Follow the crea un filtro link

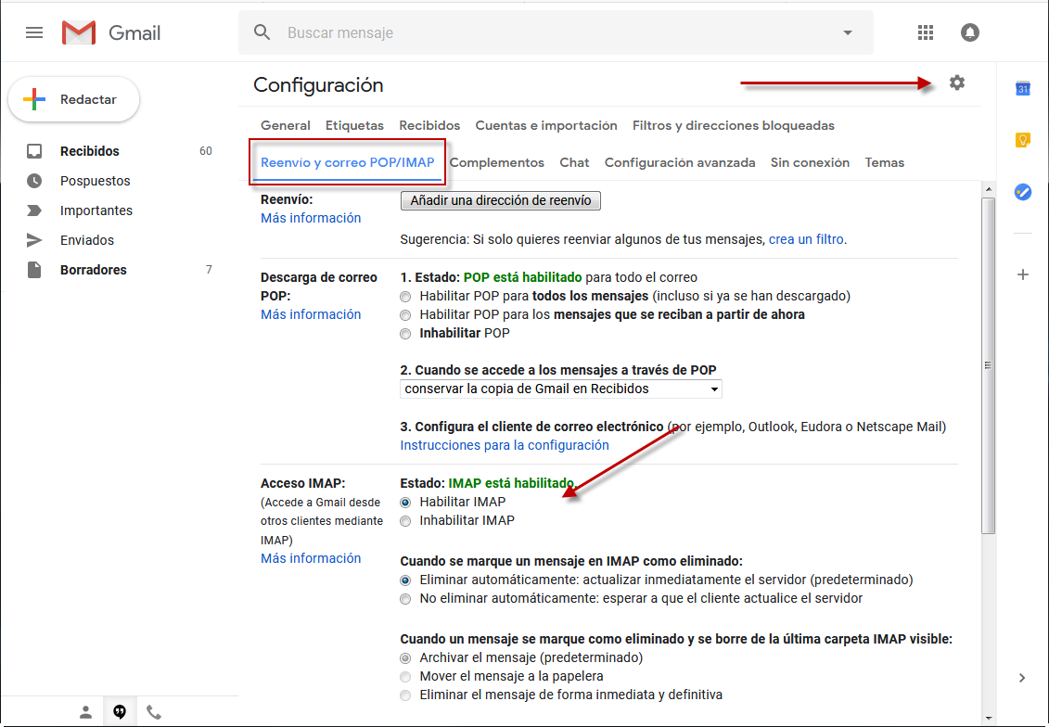[806, 239]
